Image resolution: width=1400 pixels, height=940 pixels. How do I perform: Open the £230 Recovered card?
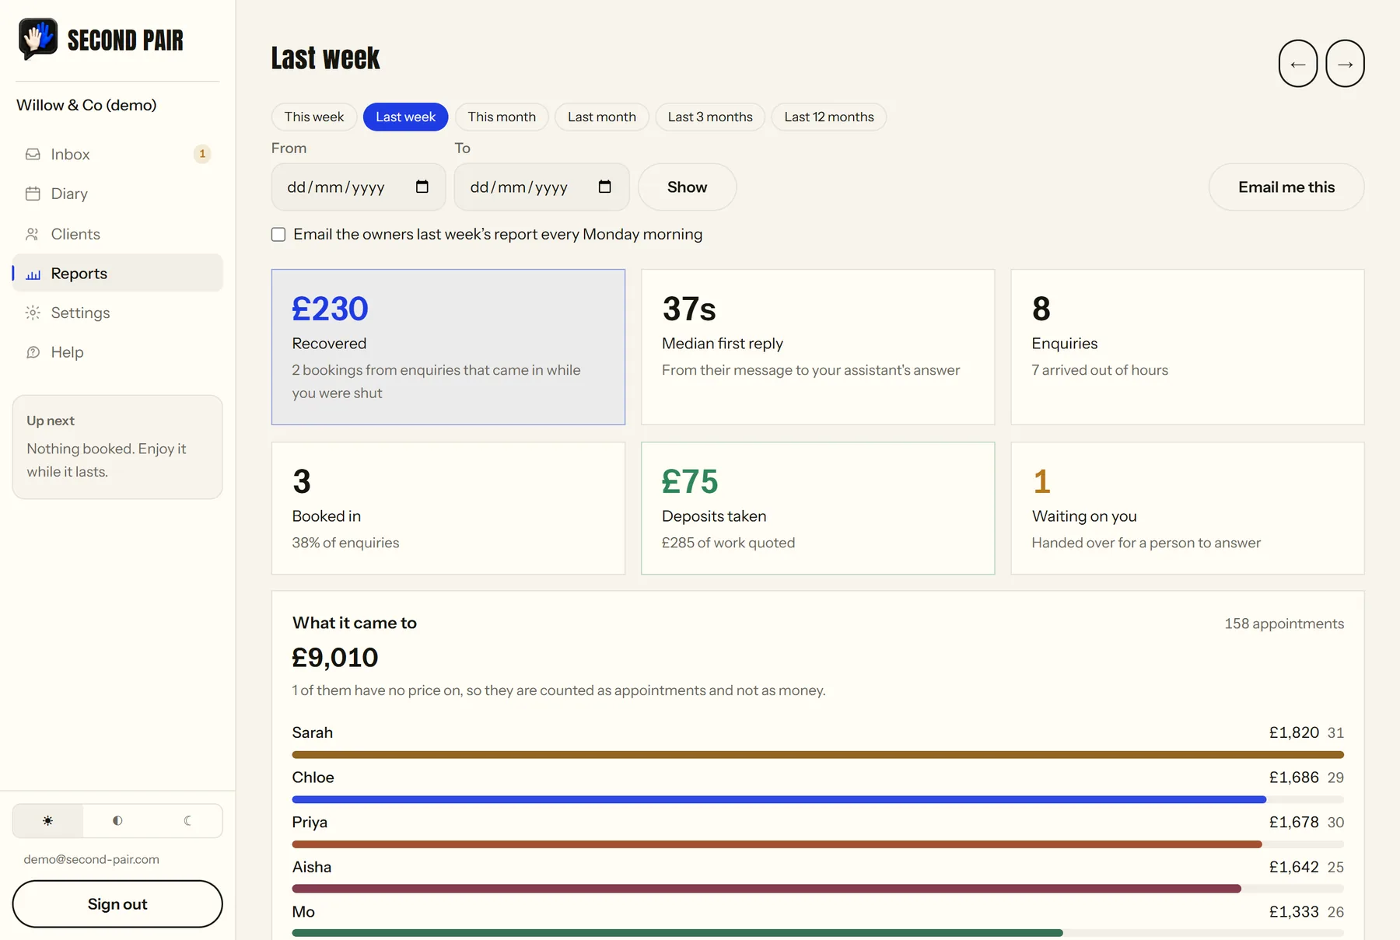[448, 347]
